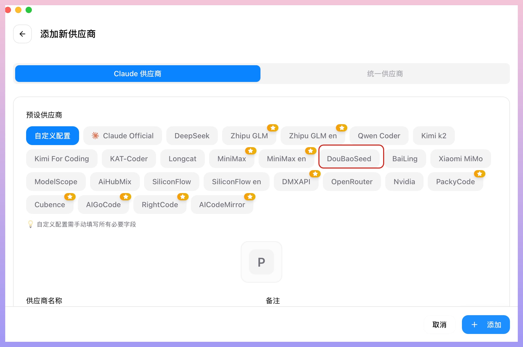This screenshot has height=347, width=523.
Task: Click the star badge on PackyCode
Action: [x=480, y=174]
